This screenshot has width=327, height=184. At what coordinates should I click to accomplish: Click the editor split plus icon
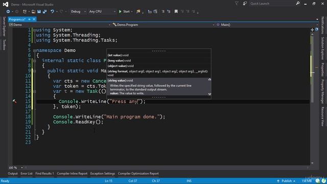312,30
